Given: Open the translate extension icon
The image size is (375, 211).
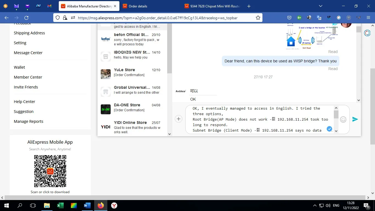Looking at the screenshot, I should click(319, 18).
